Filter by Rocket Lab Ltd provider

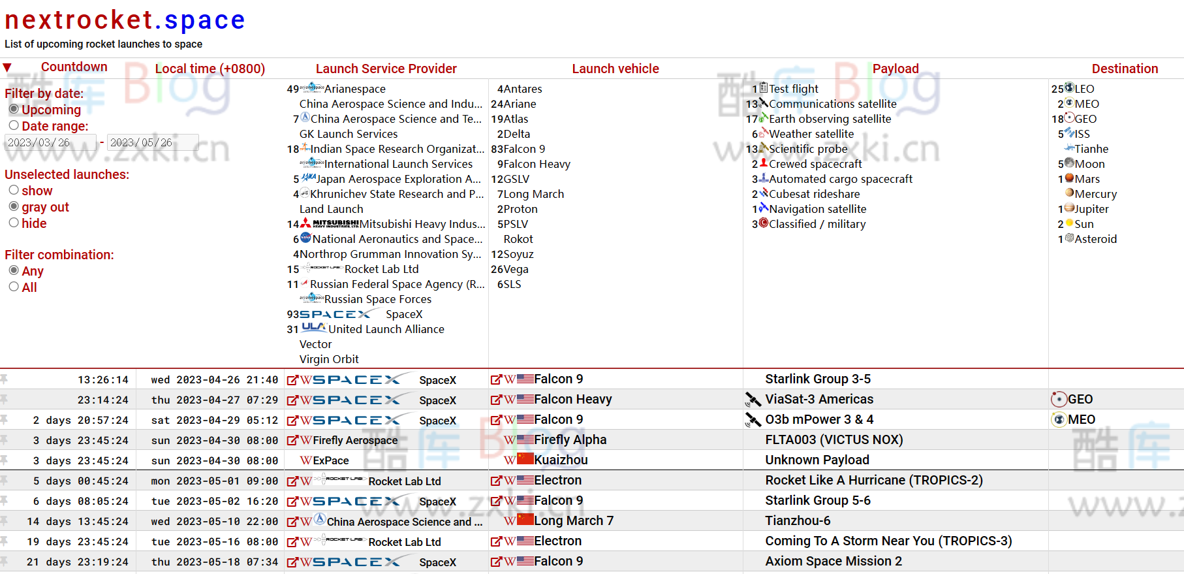[381, 269]
